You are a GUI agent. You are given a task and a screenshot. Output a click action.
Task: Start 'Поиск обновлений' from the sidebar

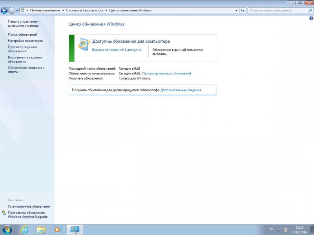pos(22,34)
